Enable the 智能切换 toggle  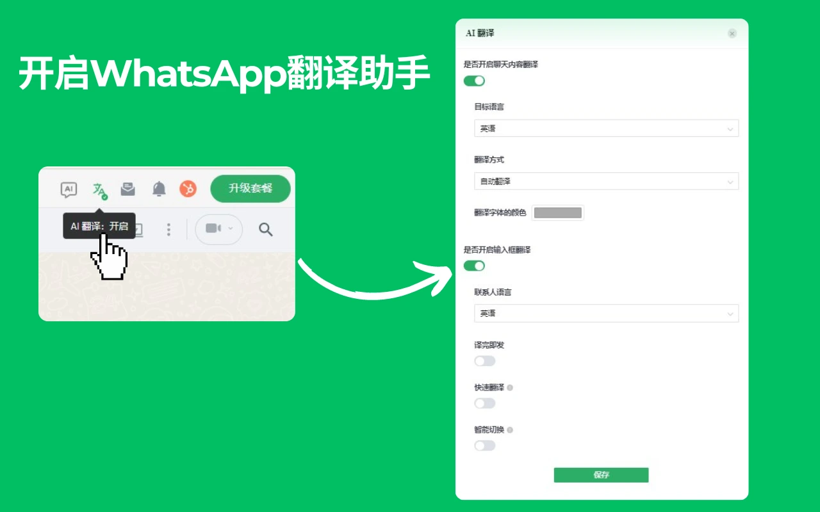(x=485, y=445)
